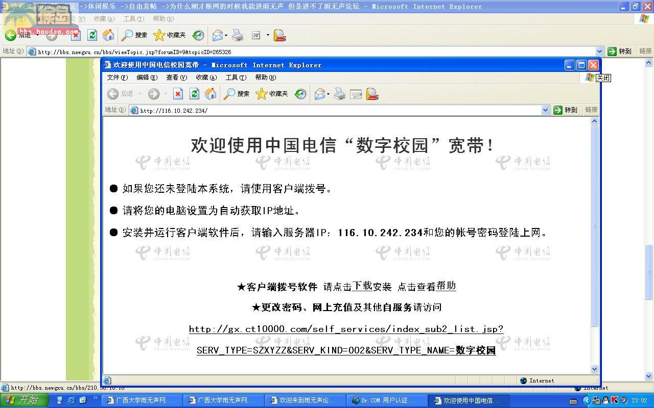Expand address dropdown in front China Telecom window
The width and height of the screenshot is (654, 408).
545,110
